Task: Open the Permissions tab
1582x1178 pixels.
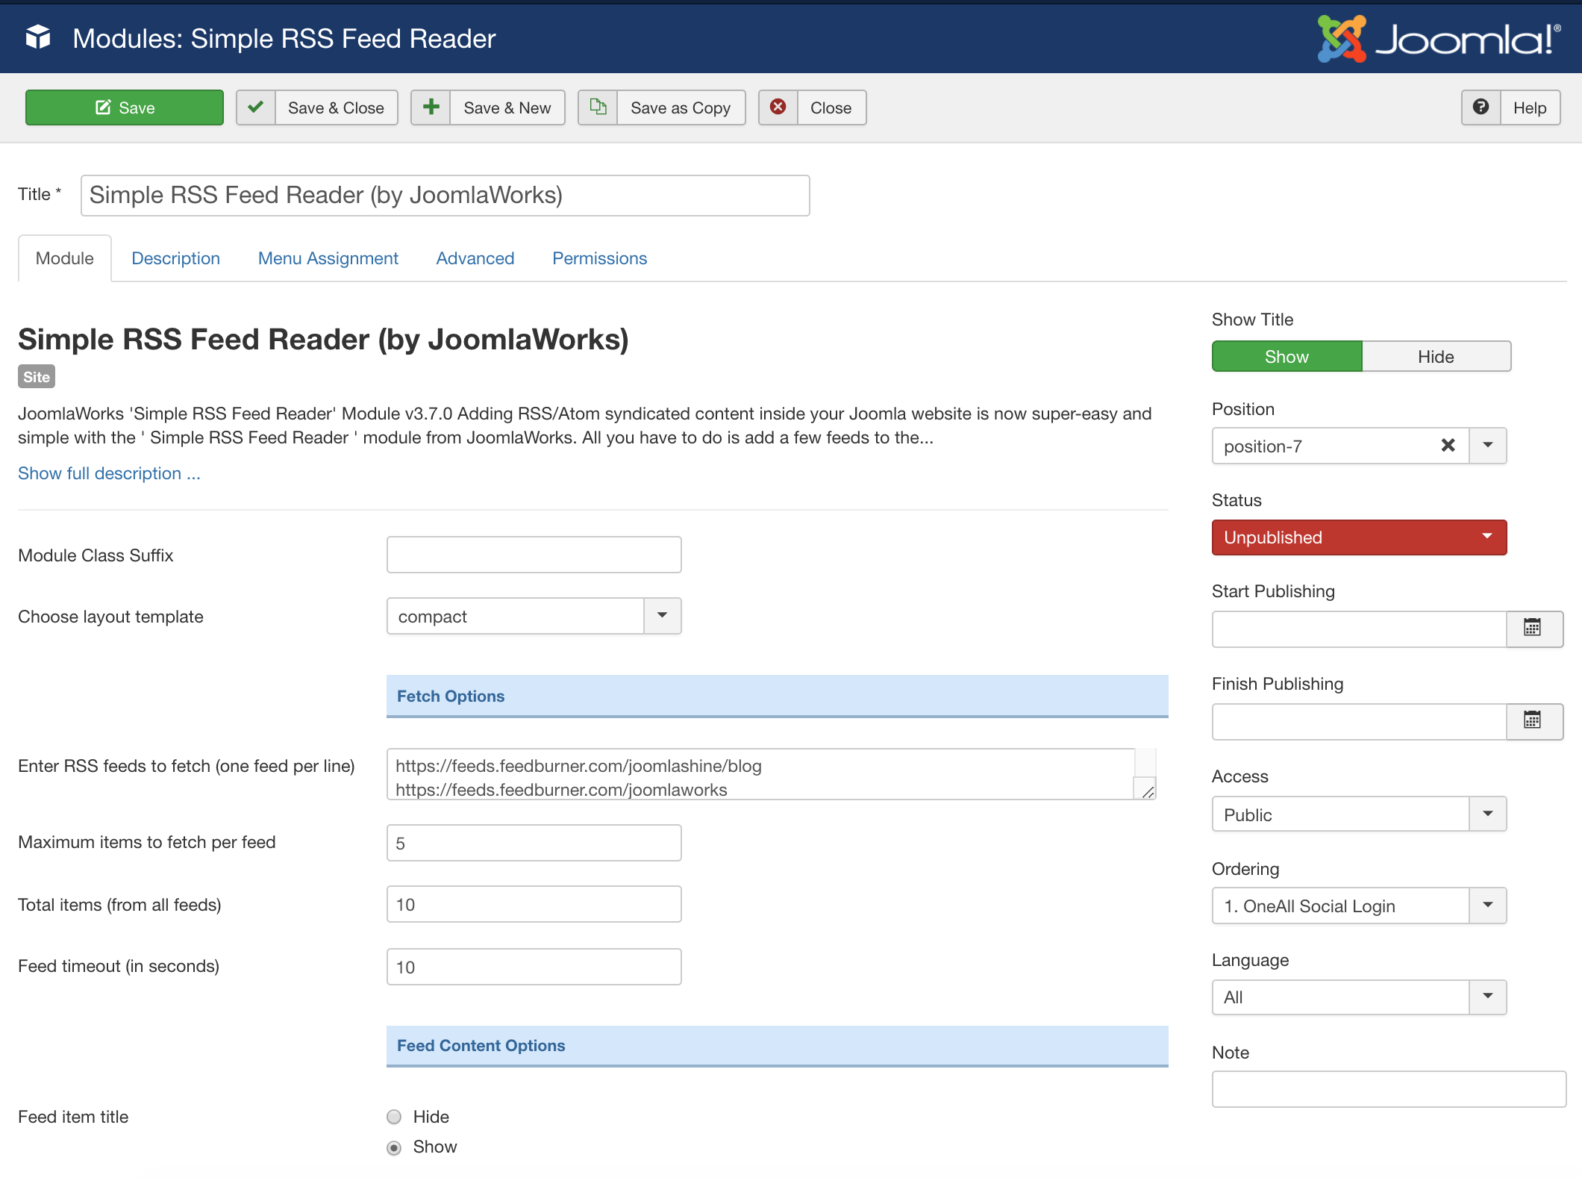Action: (600, 258)
